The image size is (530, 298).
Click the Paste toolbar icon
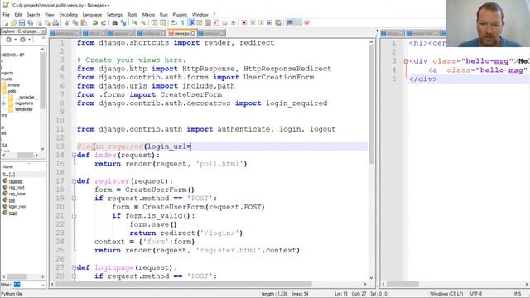83,22
